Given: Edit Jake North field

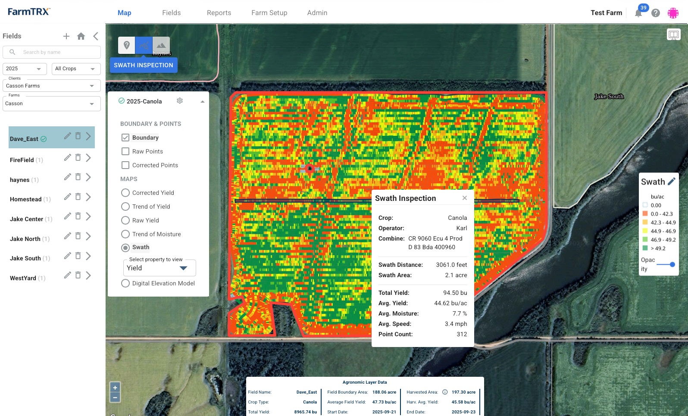Looking at the screenshot, I should click(68, 236).
